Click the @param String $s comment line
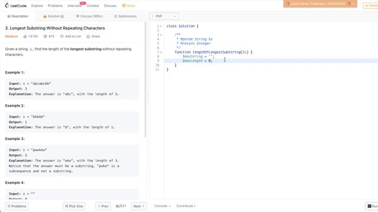378x212 pixels. pos(194,39)
